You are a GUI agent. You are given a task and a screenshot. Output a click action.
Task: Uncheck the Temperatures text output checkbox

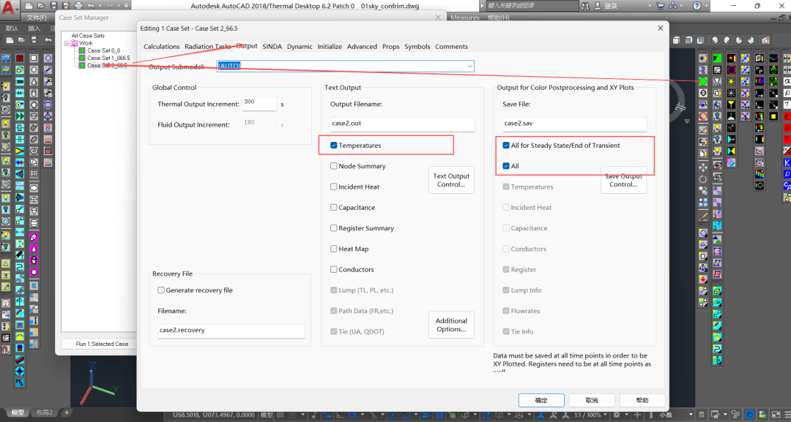pos(334,146)
